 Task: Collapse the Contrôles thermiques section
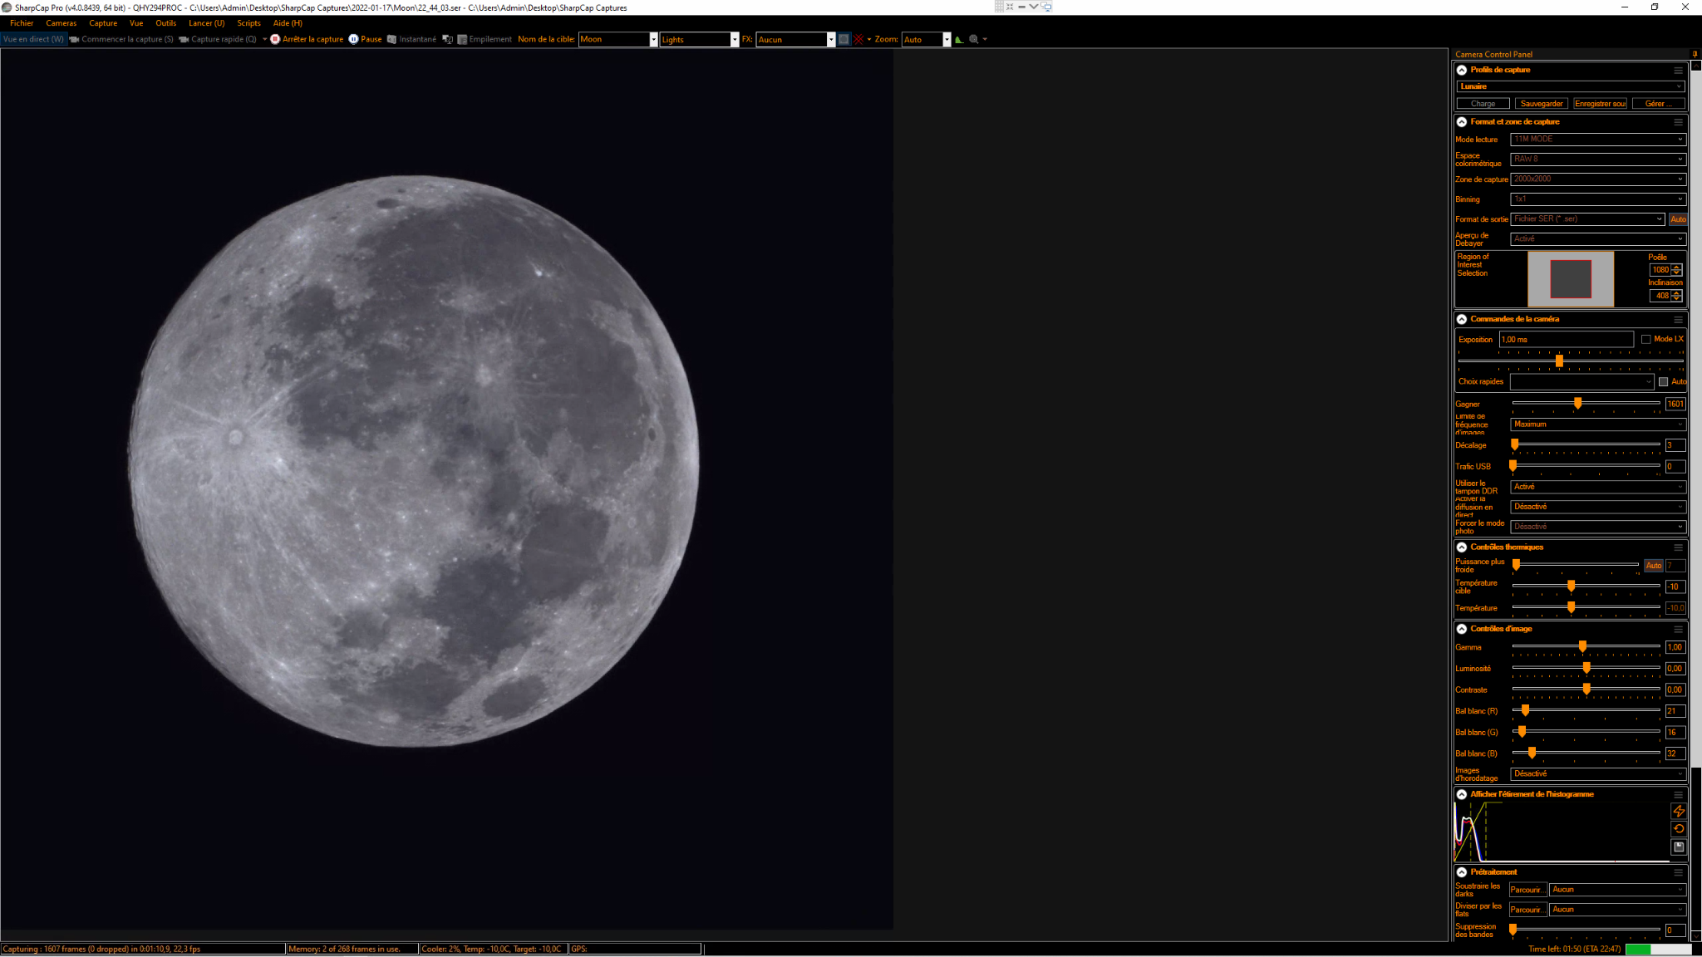tap(1462, 547)
